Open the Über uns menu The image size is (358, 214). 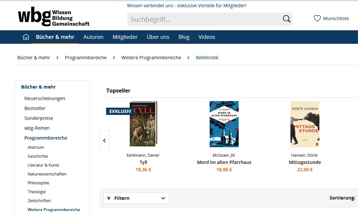(158, 37)
